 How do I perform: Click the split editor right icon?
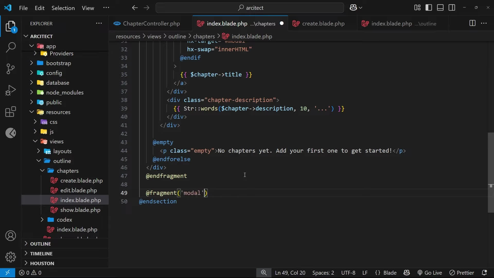472,23
